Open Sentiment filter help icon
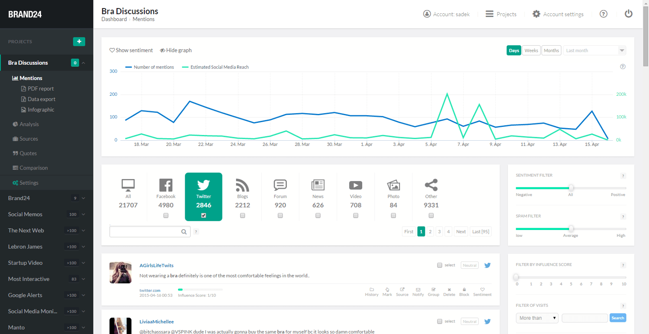Image resolution: width=649 pixels, height=334 pixels. 623,176
